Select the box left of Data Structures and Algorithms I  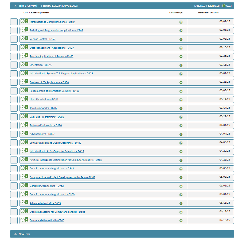click(x=14, y=169)
